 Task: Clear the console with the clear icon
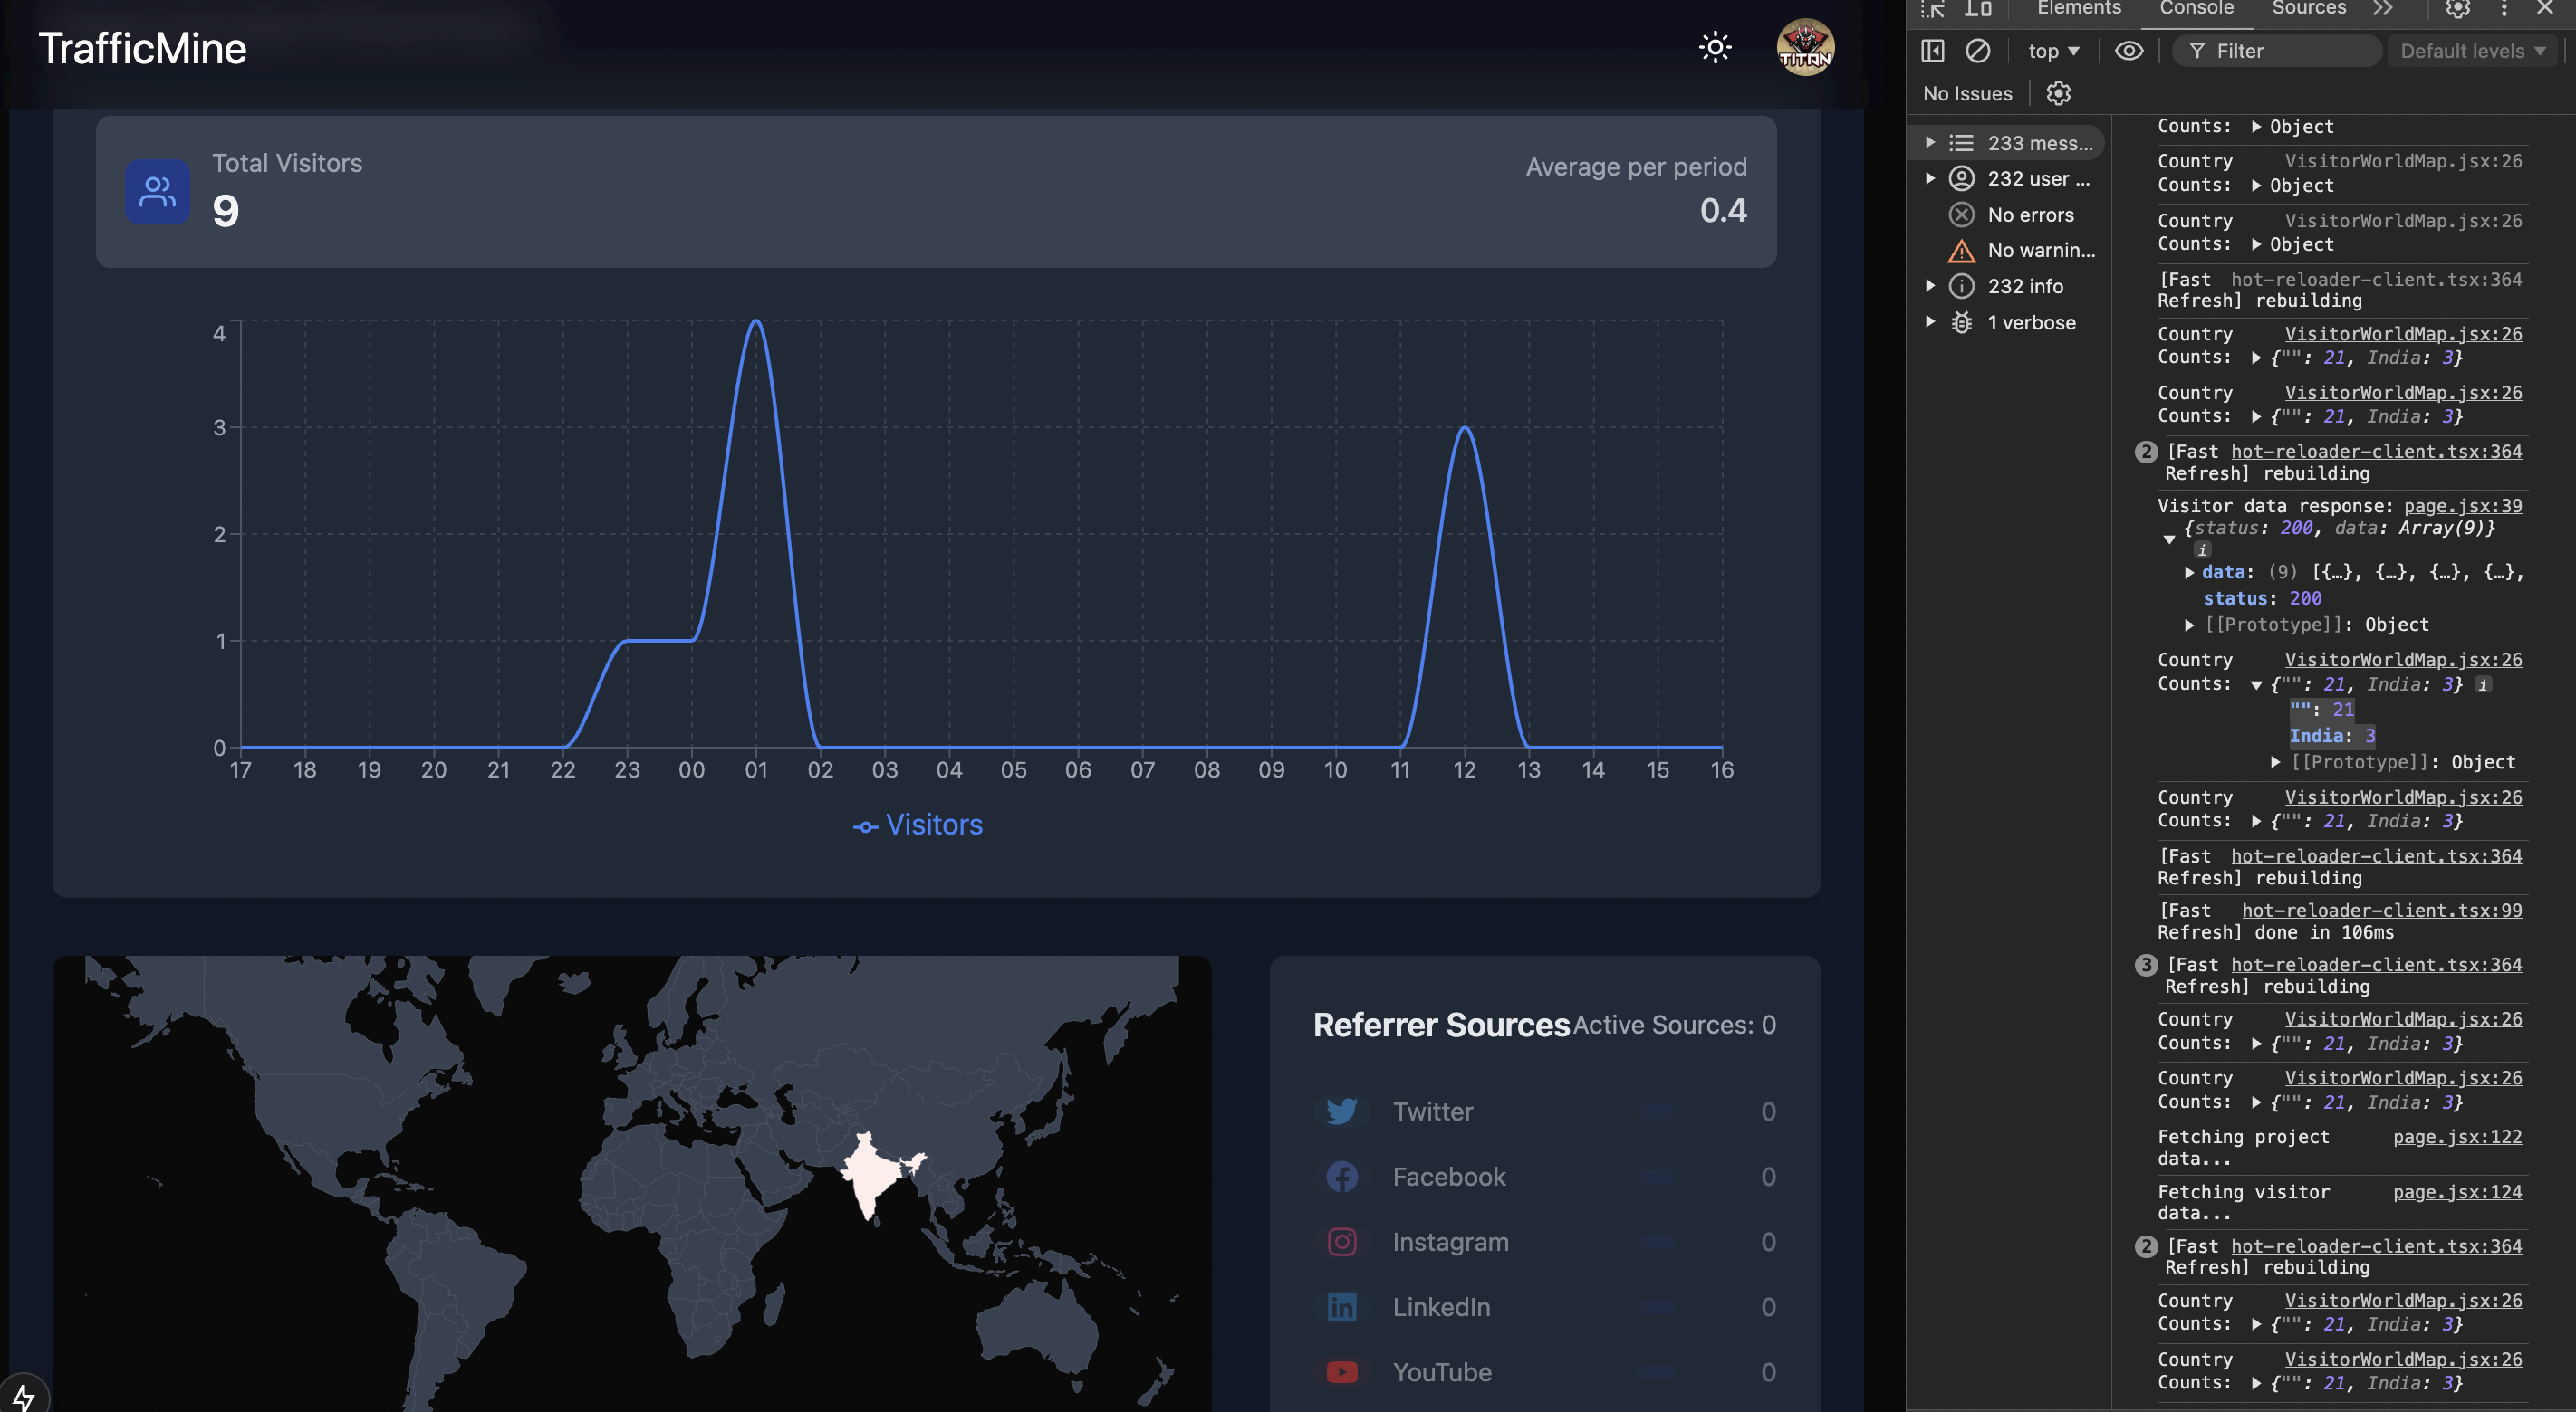point(1977,51)
